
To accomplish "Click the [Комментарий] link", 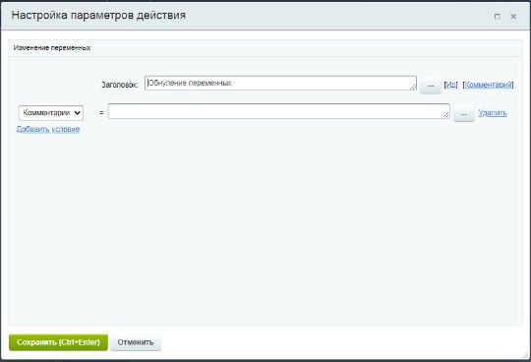I will click(x=488, y=85).
